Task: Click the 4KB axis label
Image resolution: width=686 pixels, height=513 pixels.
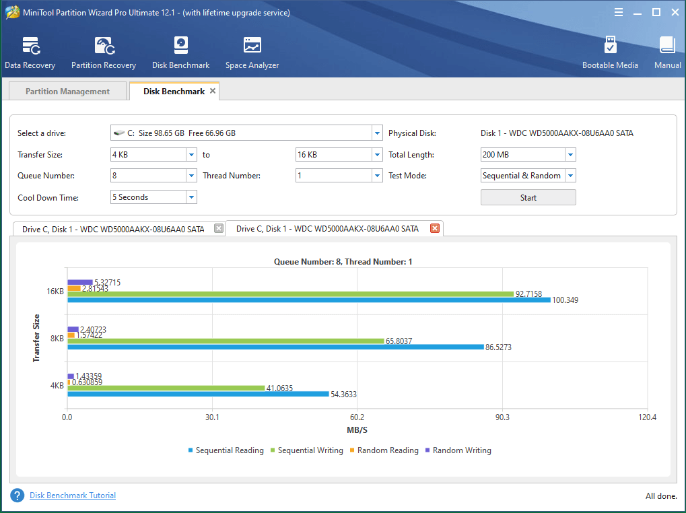Action: (x=57, y=385)
